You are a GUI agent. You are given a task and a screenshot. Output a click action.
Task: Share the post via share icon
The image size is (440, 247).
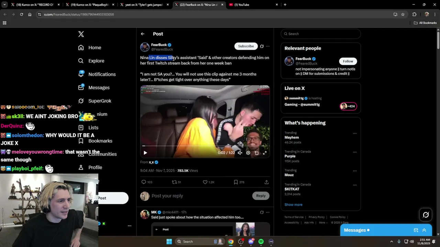(266, 182)
